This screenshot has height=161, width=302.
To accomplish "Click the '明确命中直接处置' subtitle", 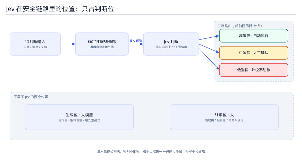I will (x=102, y=47).
